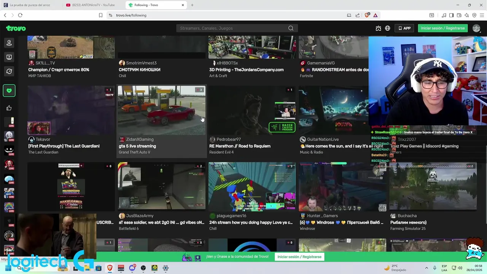Screen dimensions: 487x274
Task: Open the Brave wallet icon
Action: [459, 15]
